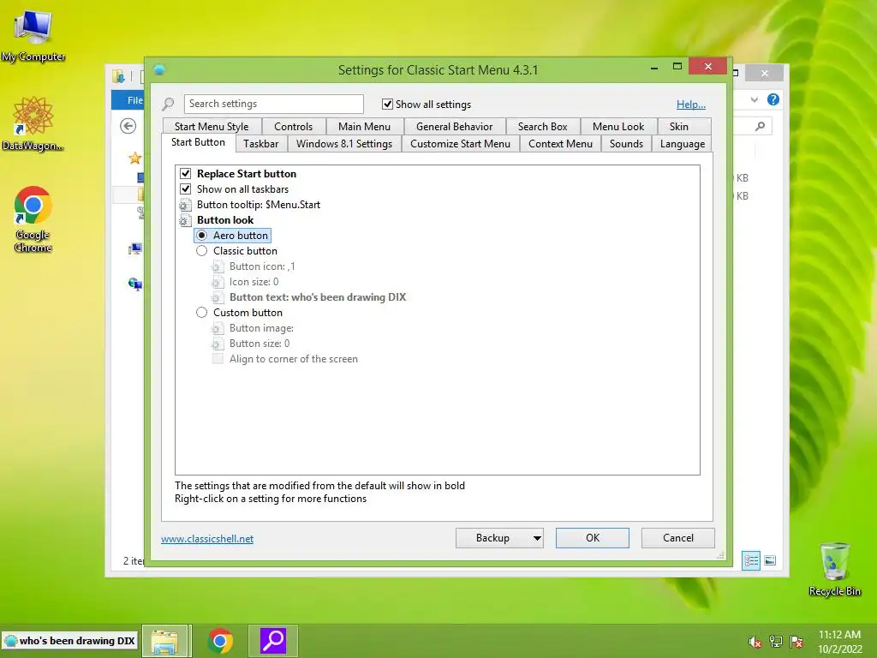877x658 pixels.
Task: Uncheck Show all settings
Action: (387, 104)
